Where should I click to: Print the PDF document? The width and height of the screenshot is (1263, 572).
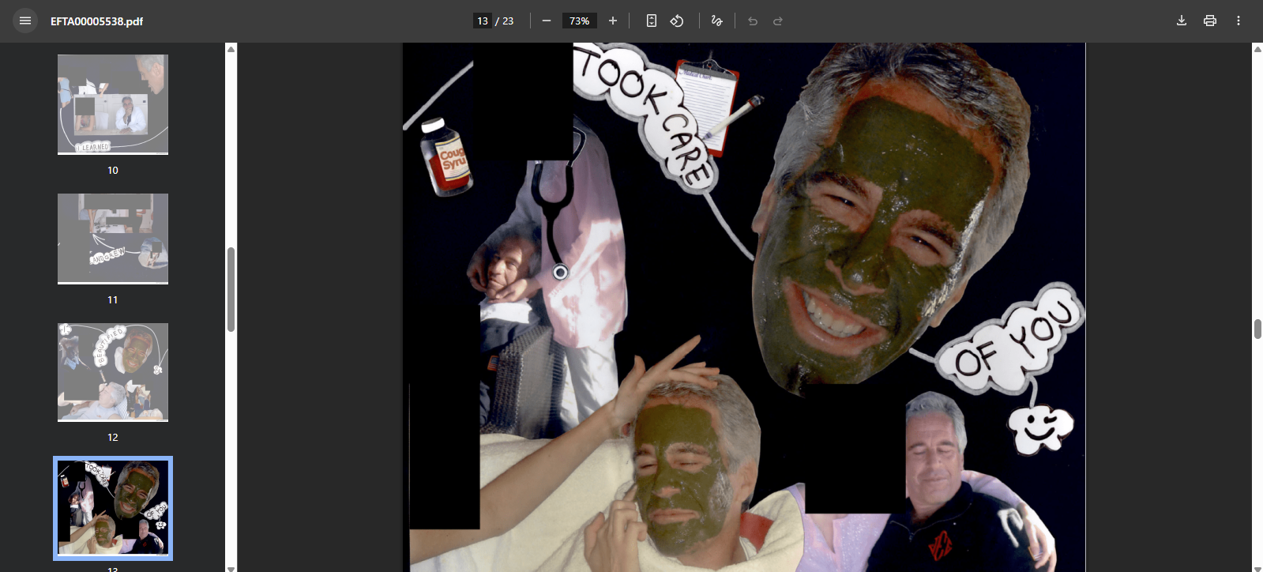tap(1210, 21)
